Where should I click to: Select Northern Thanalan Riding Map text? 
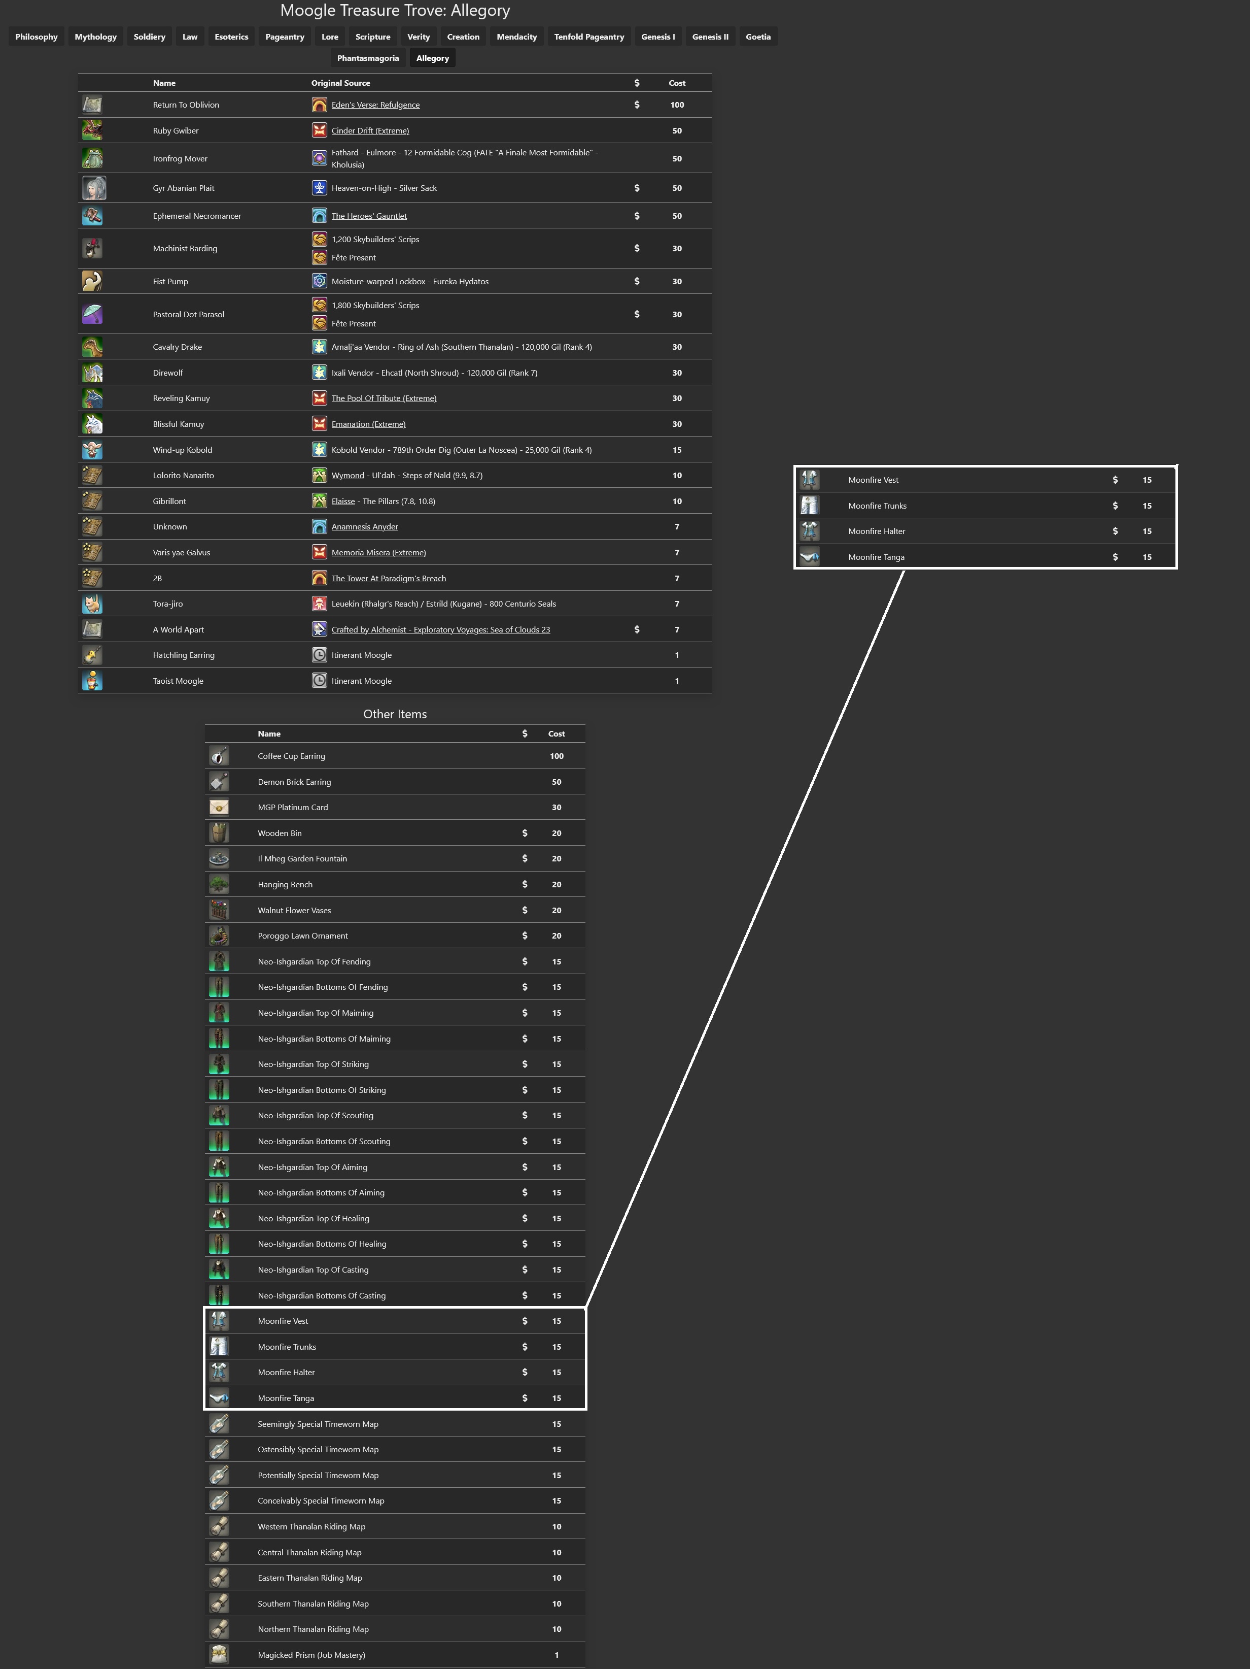point(313,1629)
